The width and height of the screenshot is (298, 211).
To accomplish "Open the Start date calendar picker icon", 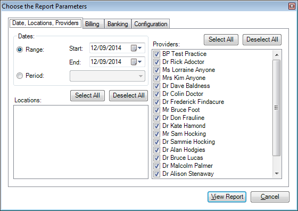I will tap(136, 48).
